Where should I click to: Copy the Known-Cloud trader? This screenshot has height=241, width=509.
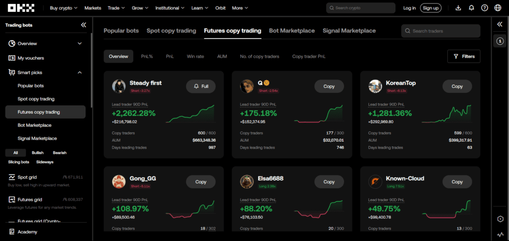point(457,182)
